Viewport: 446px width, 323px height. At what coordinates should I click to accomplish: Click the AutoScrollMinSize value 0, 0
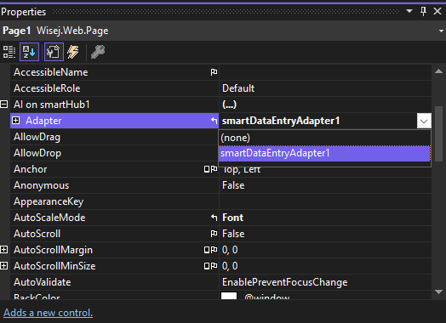(325, 266)
